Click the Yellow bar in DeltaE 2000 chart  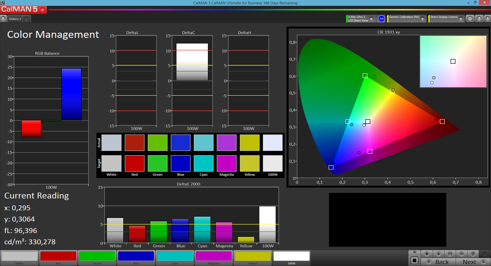click(x=246, y=240)
